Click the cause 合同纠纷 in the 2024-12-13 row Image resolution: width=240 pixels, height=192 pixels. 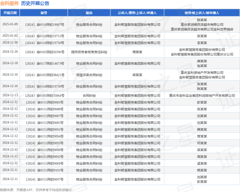point(89,96)
